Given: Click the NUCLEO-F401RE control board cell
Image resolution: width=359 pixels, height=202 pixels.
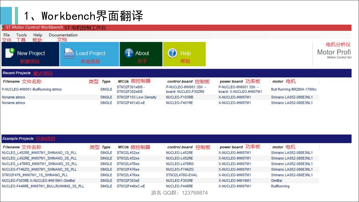Looking at the screenshot, I should coord(180,103).
